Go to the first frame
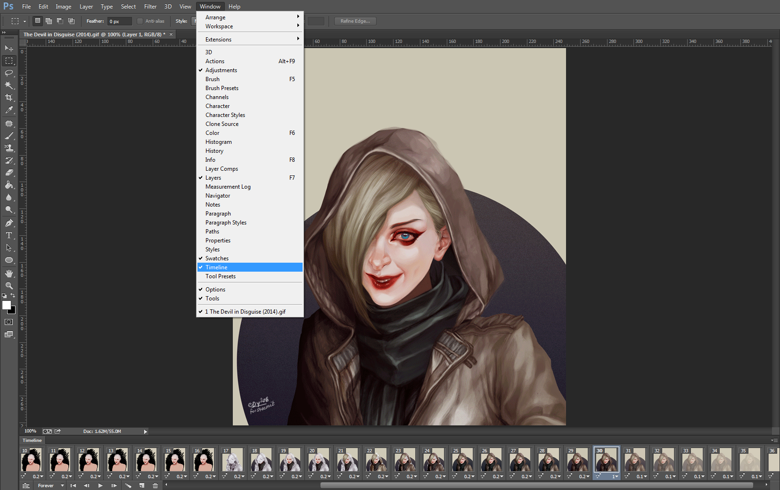This screenshot has width=780, height=490. (x=73, y=485)
